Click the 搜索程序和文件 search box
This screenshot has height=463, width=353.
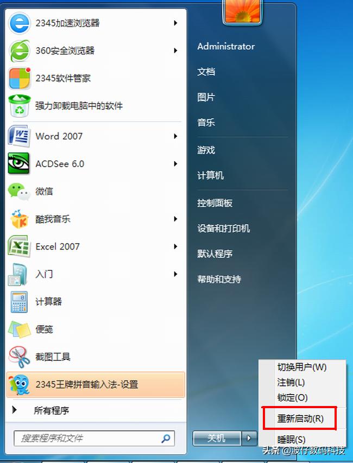(x=94, y=438)
